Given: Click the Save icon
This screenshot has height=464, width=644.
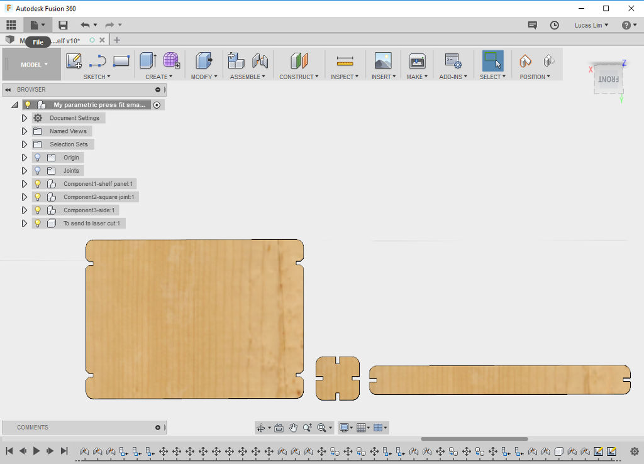Looking at the screenshot, I should 63,25.
